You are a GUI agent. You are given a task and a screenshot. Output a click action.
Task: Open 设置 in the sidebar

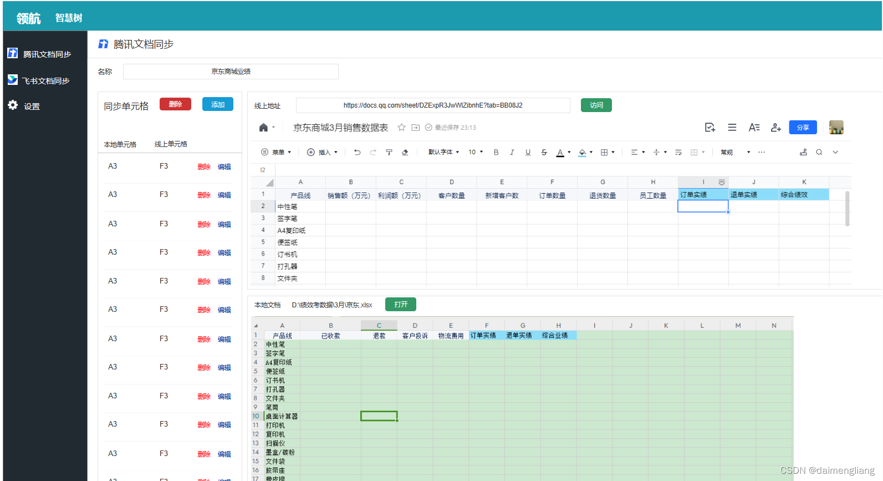pyautogui.click(x=32, y=107)
